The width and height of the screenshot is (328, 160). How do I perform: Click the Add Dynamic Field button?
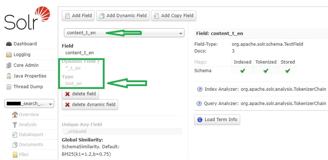tap(123, 16)
